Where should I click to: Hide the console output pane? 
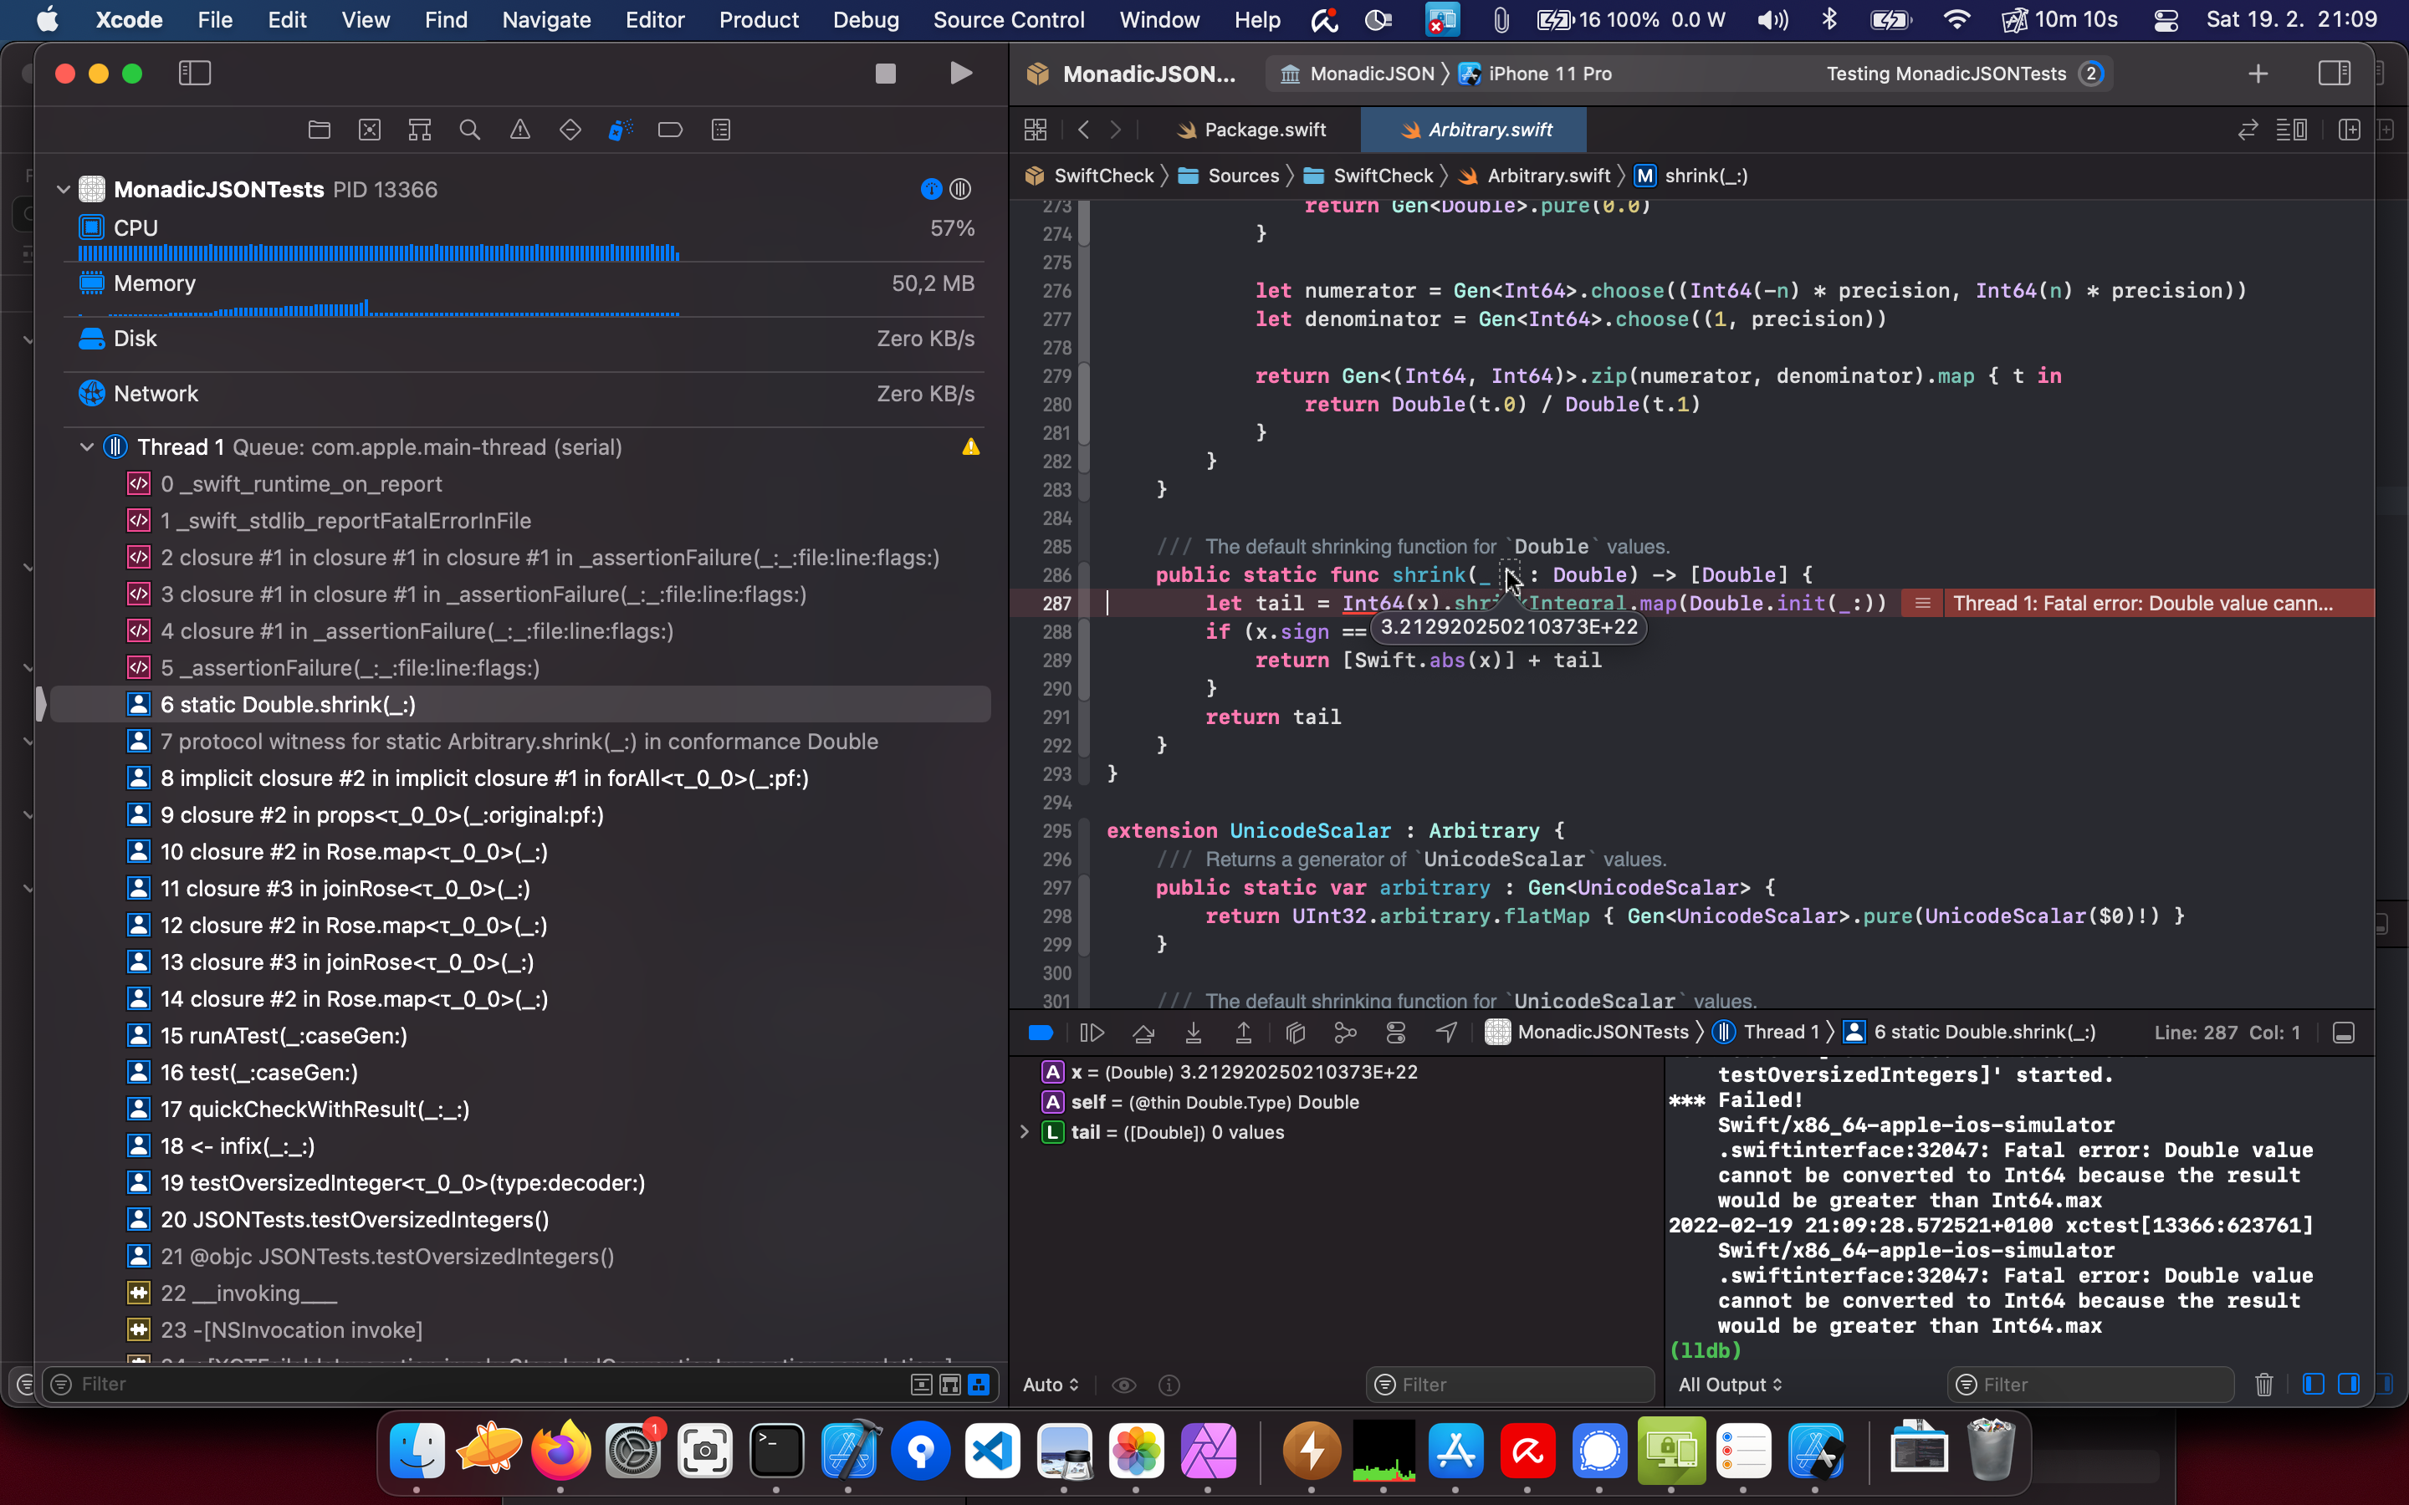pos(2350,1385)
